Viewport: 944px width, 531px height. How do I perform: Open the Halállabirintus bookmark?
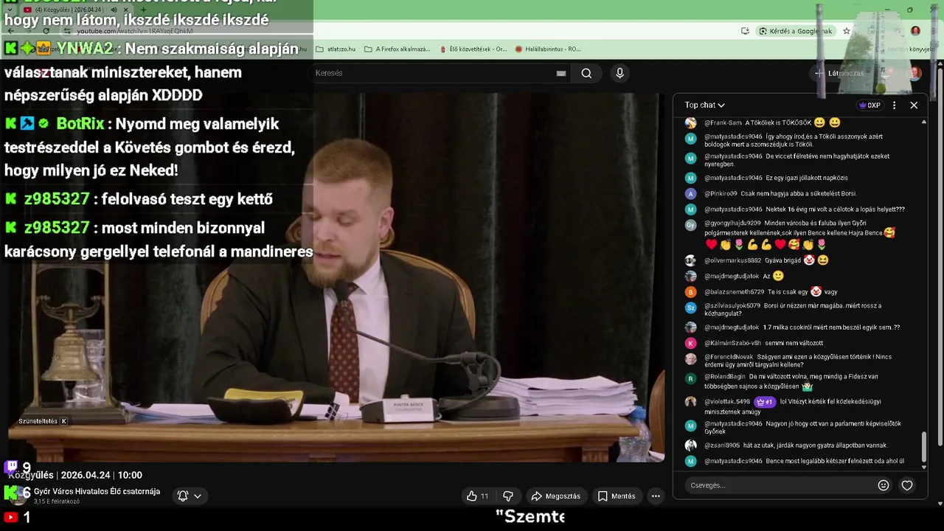(x=548, y=49)
